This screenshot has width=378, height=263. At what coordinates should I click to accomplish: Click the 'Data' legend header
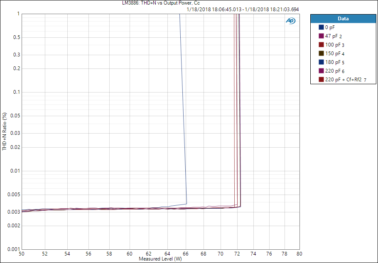(x=343, y=19)
